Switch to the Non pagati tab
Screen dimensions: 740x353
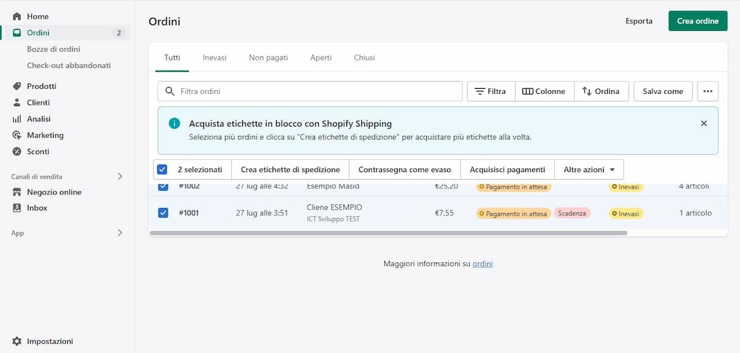[x=268, y=57]
